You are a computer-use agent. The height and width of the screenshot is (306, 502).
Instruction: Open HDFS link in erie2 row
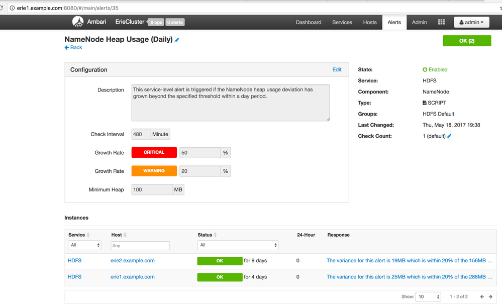point(74,261)
